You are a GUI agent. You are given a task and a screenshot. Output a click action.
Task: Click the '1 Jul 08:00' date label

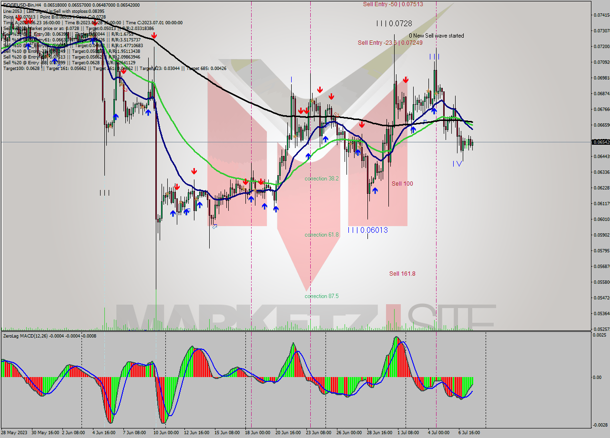coord(408,433)
